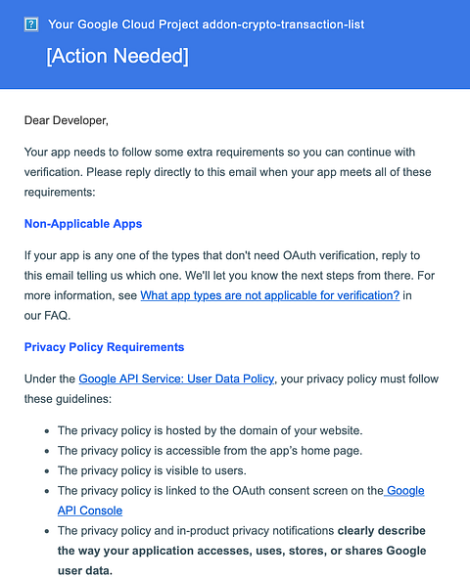The width and height of the screenshot is (470, 578).
Task: Click the bold 'clearly describe' text
Action: click(382, 531)
